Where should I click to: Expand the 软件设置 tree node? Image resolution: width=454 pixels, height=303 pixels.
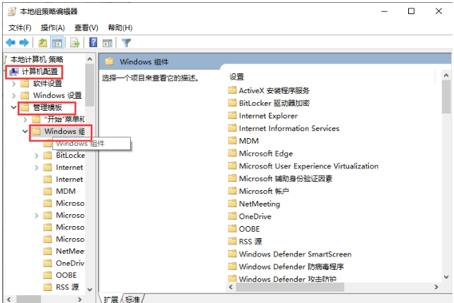point(13,84)
